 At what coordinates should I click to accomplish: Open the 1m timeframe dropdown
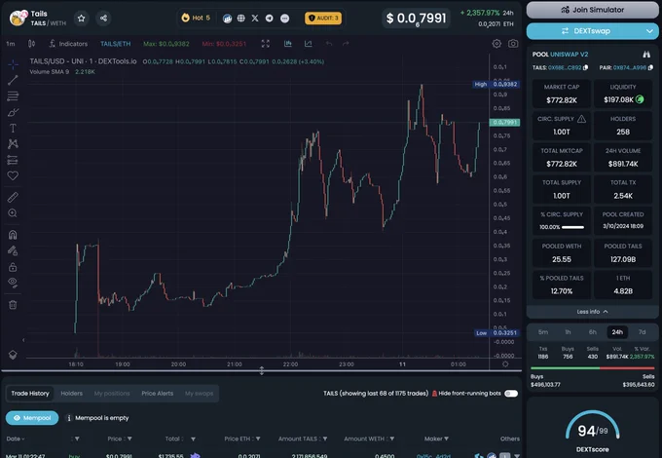11,44
